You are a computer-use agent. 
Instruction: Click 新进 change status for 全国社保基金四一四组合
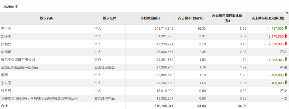283,67
